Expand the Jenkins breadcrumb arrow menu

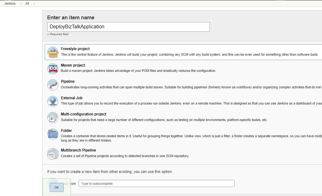(21, 3)
